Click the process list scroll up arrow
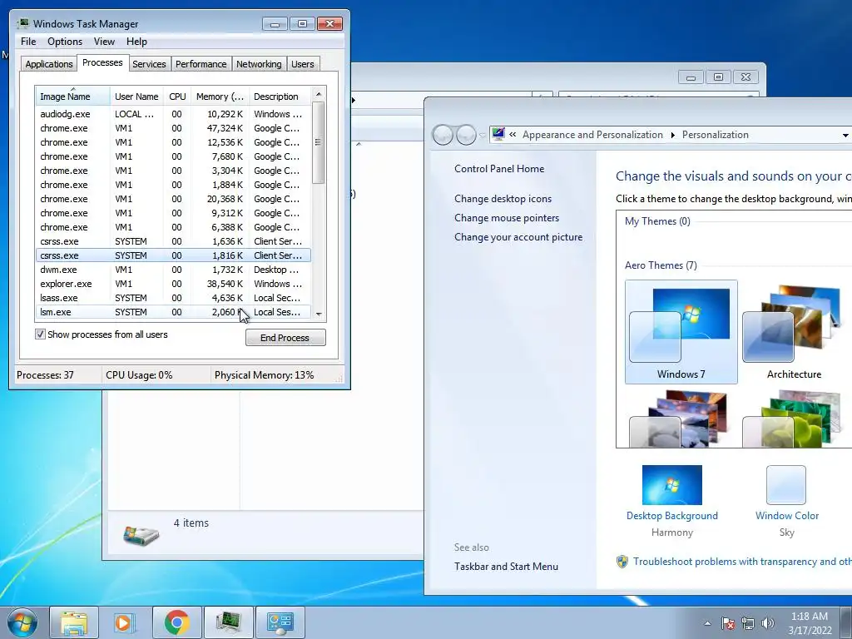The image size is (852, 639). pyautogui.click(x=319, y=94)
